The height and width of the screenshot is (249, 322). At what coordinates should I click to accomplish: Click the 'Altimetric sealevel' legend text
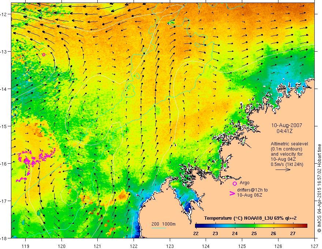click(x=289, y=144)
